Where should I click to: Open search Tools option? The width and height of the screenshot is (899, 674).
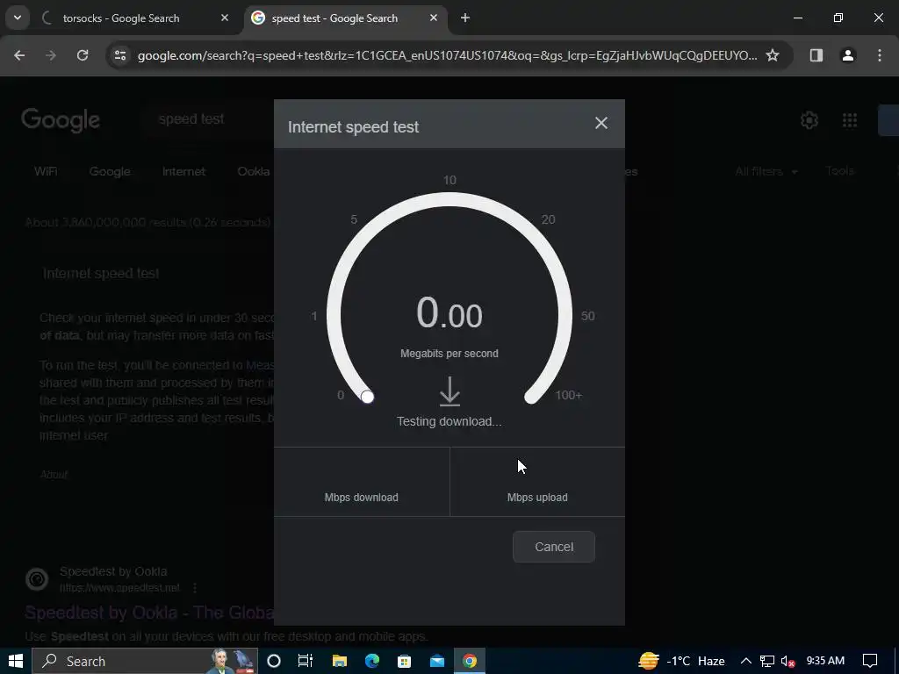840,171
